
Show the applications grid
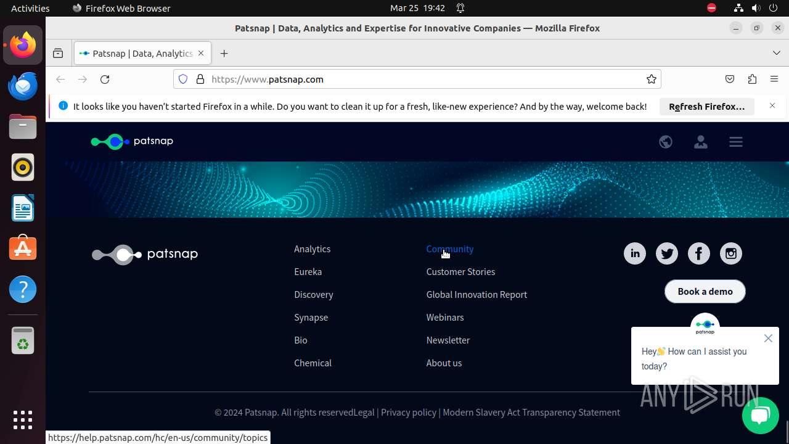[23, 420]
